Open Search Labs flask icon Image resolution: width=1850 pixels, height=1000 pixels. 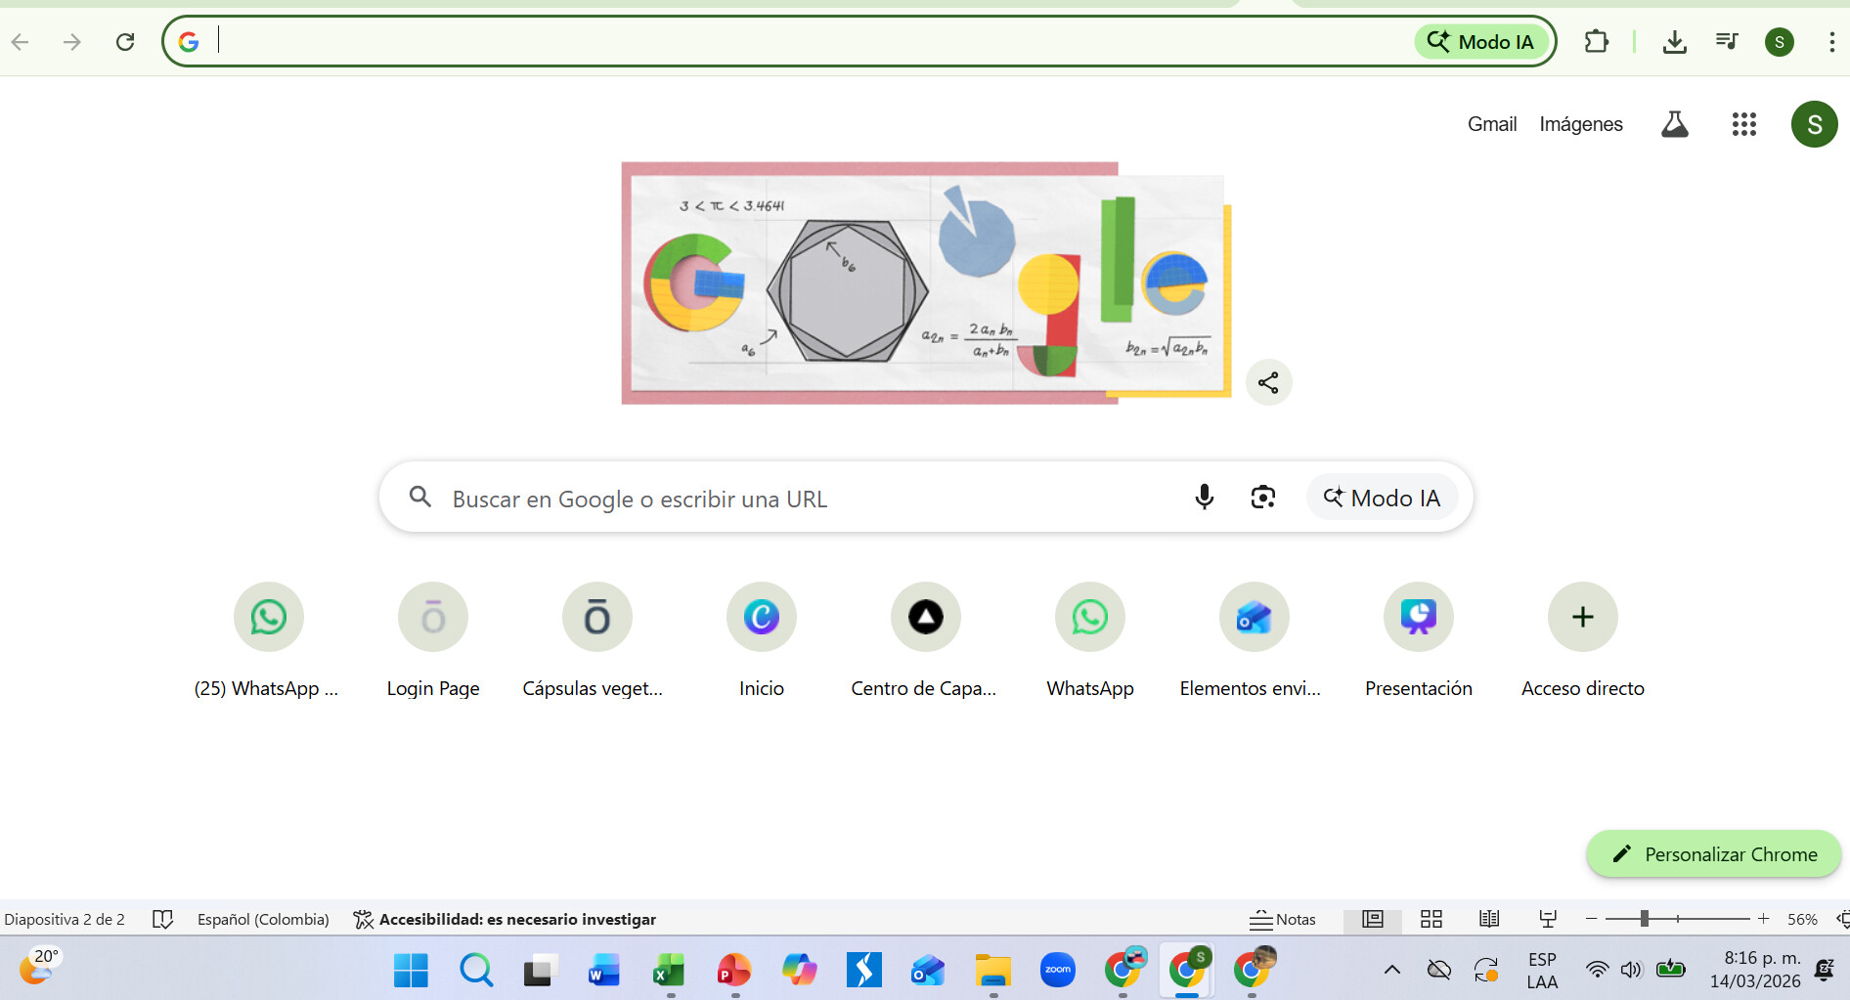click(1674, 124)
